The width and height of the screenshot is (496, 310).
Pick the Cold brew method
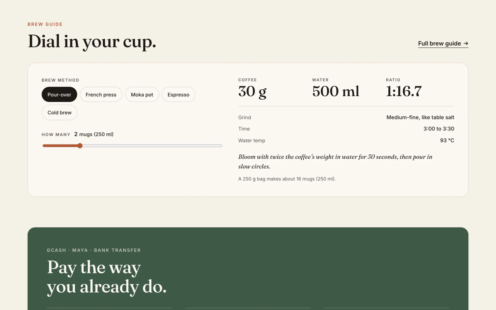[60, 113]
